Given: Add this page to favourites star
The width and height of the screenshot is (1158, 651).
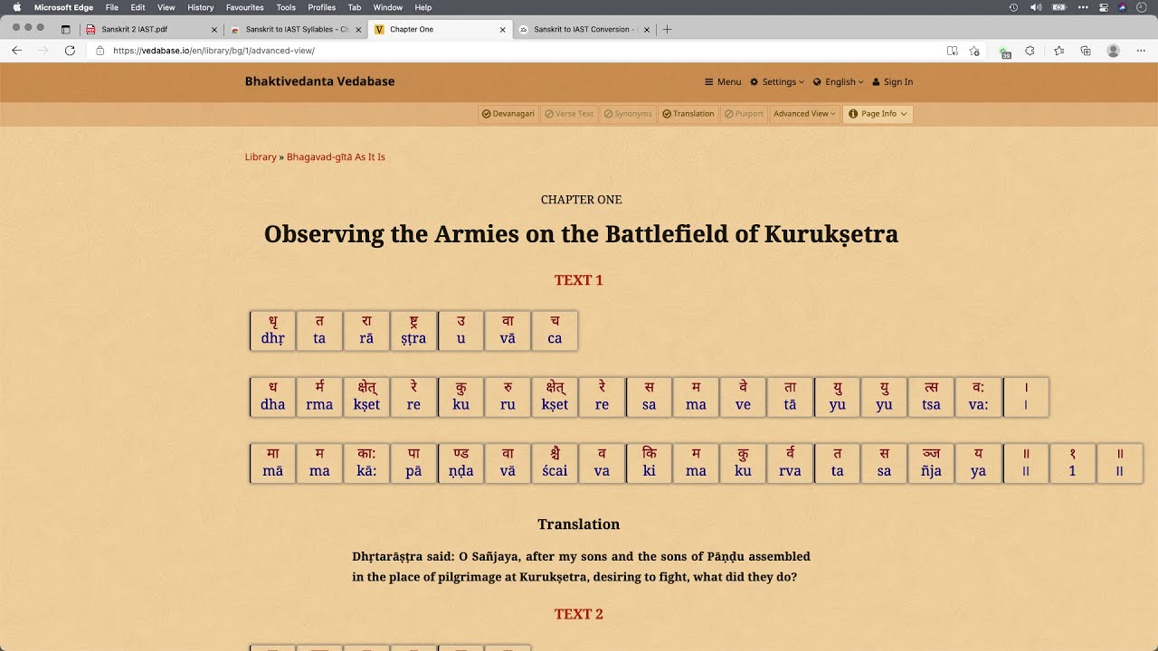Looking at the screenshot, I should 974,51.
